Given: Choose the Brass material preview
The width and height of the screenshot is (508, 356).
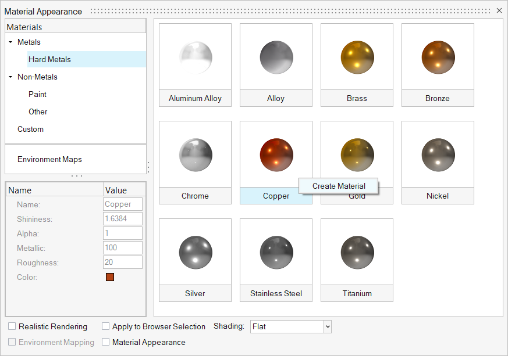Looking at the screenshot, I should tap(357, 57).
